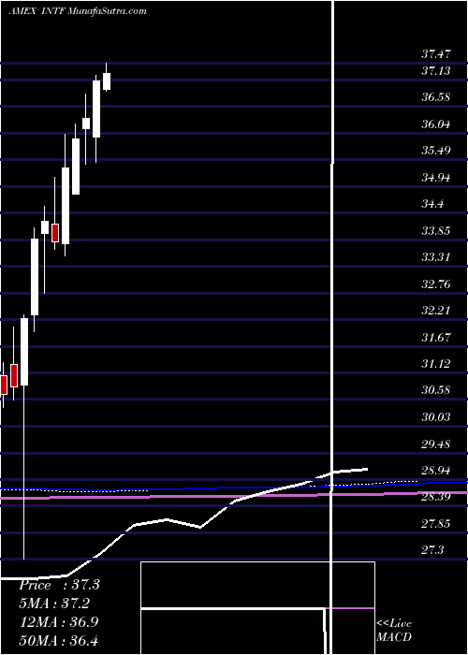Select the 33.85 price axis label
468x655 pixels.
(x=436, y=230)
